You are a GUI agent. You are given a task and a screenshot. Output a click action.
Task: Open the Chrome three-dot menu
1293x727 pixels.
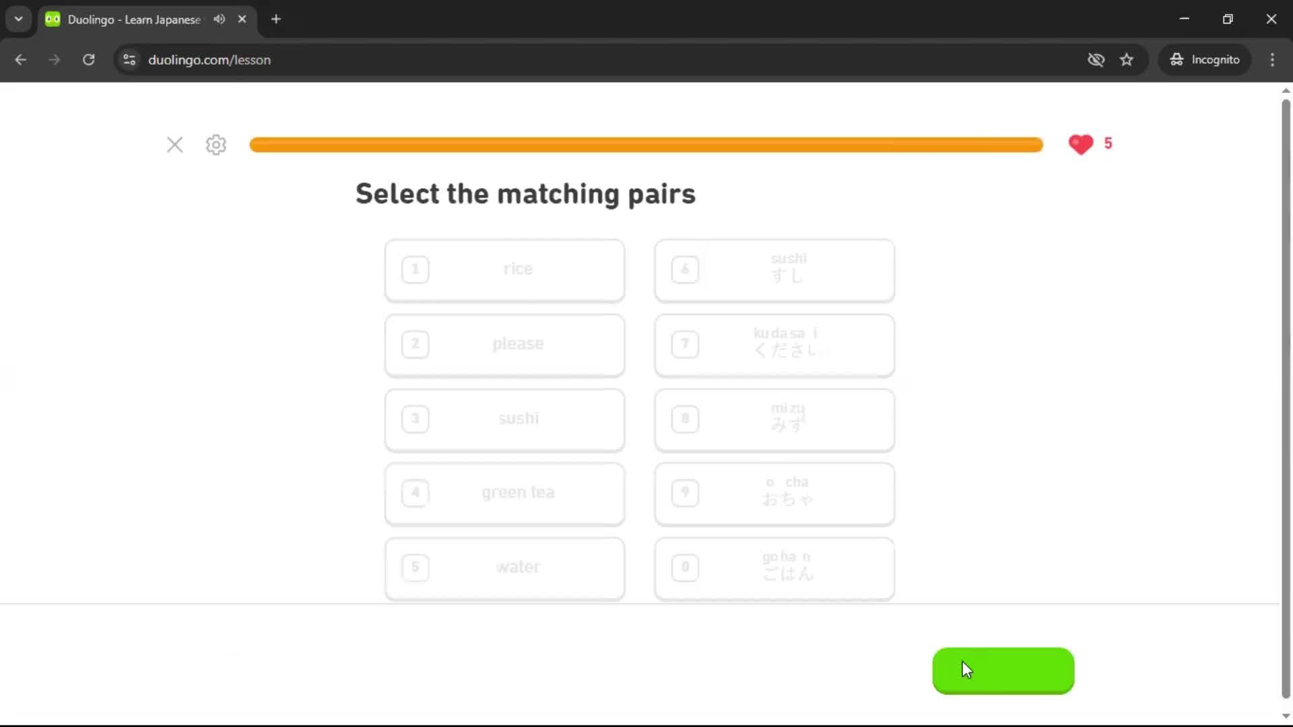pyautogui.click(x=1272, y=60)
